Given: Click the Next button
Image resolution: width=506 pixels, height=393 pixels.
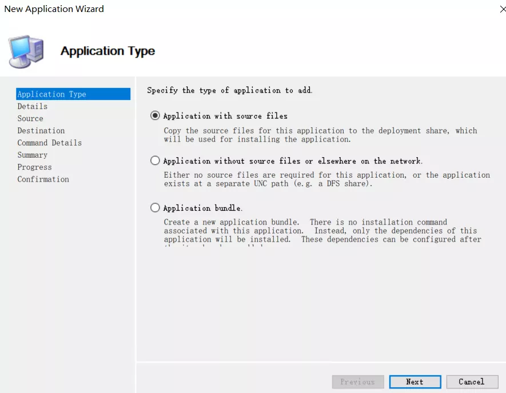Looking at the screenshot, I should tap(415, 382).
